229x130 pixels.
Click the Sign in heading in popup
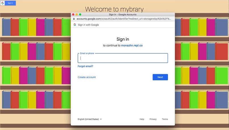[123, 39]
